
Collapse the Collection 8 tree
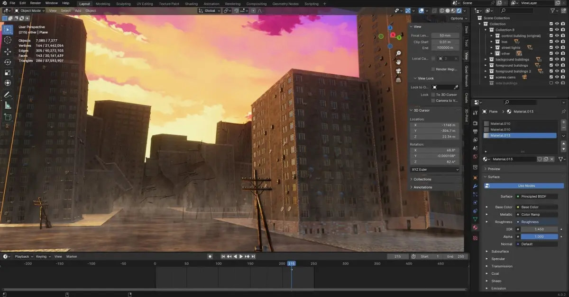coord(486,30)
